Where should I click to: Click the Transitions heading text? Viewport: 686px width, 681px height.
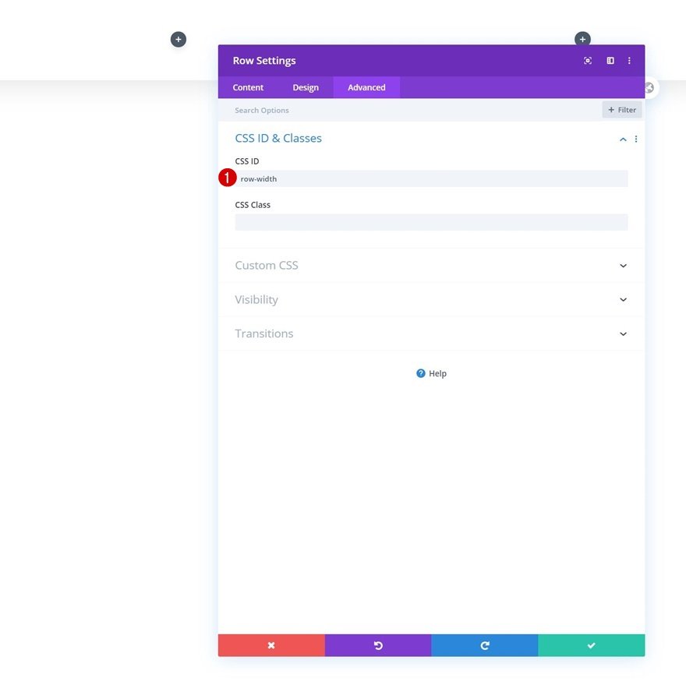263,333
